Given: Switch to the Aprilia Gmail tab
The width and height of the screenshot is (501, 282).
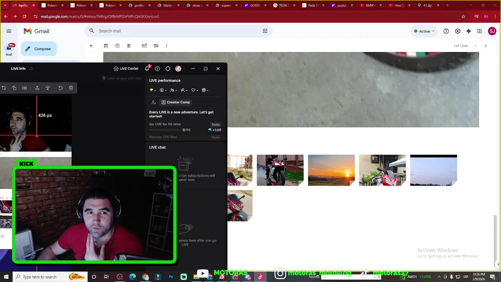Looking at the screenshot, I should (23, 5).
